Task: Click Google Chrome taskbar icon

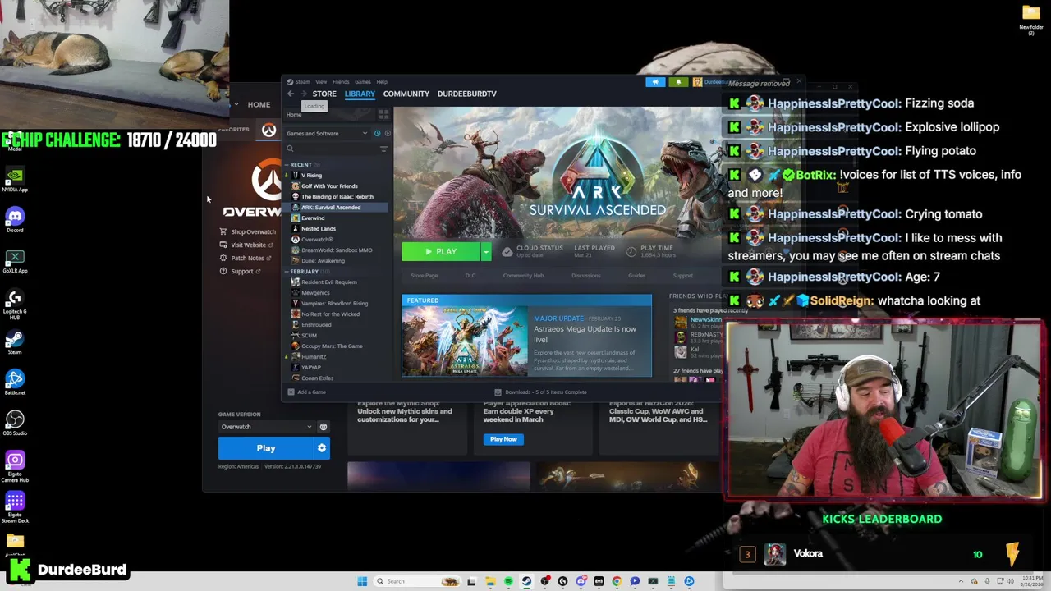Action: (x=617, y=581)
